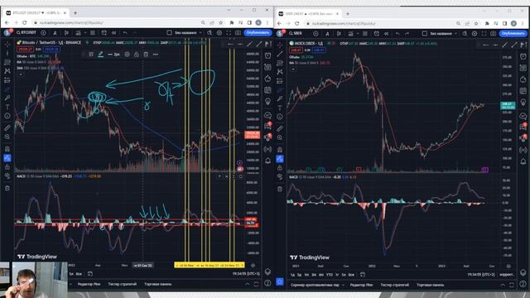Reload page in left browser window
The image size is (530, 298).
coord(24,22)
